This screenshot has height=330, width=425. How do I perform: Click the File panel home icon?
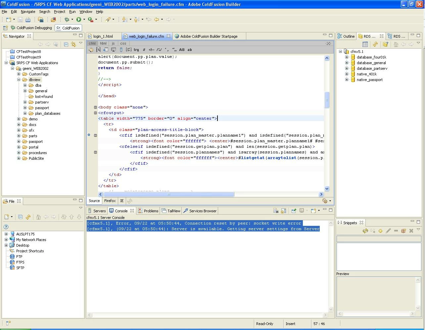[38, 217]
